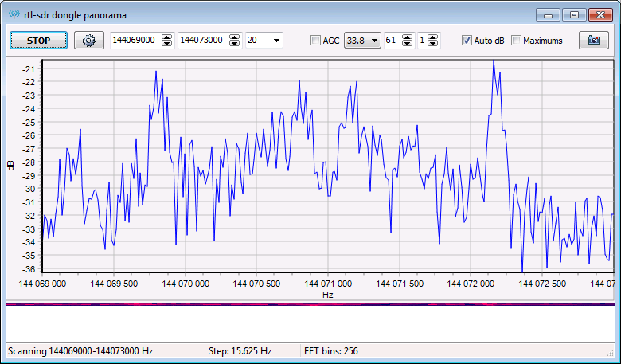Increase the value 61 spinner
The height and width of the screenshot is (364, 621).
click(407, 37)
